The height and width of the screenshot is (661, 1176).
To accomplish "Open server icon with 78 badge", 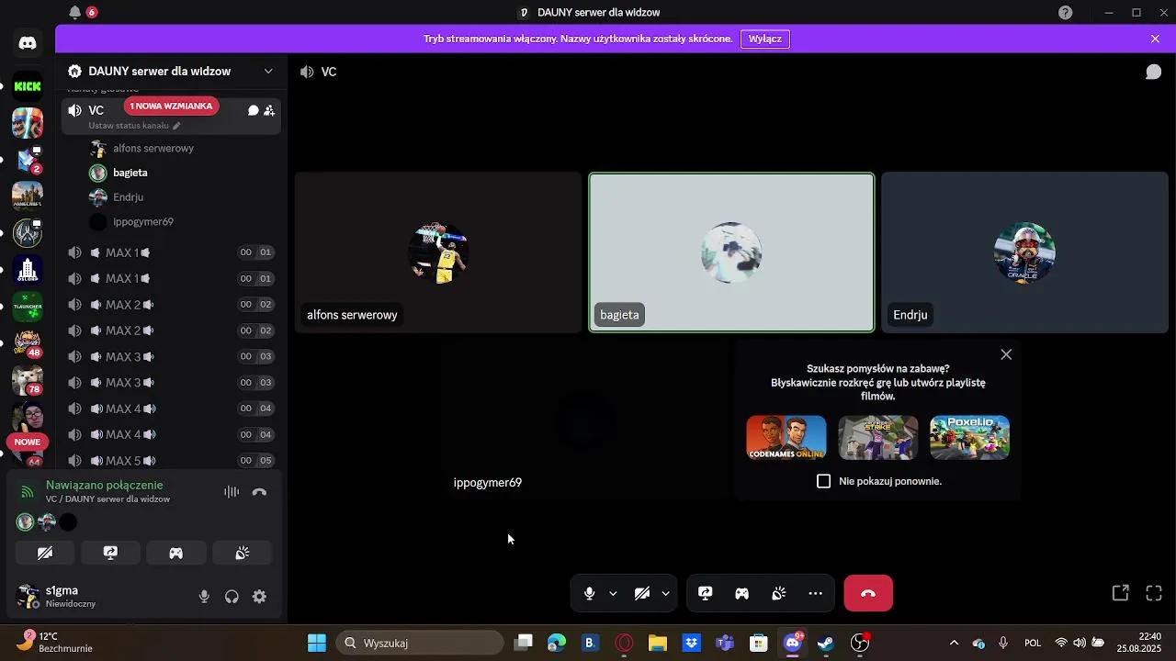I will pyautogui.click(x=28, y=379).
